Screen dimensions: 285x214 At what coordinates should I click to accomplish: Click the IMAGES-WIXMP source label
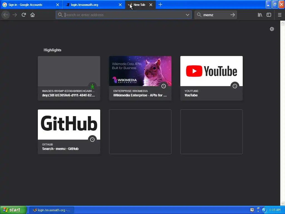pyautogui.click(x=68, y=91)
